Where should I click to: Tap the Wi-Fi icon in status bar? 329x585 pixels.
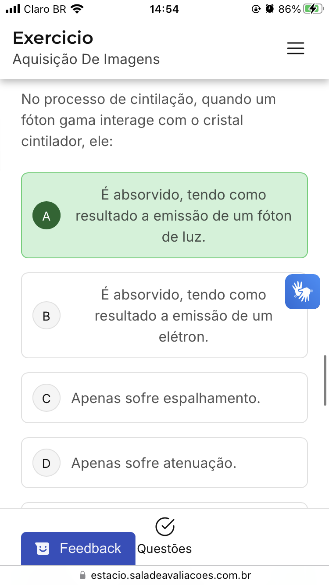(x=77, y=9)
